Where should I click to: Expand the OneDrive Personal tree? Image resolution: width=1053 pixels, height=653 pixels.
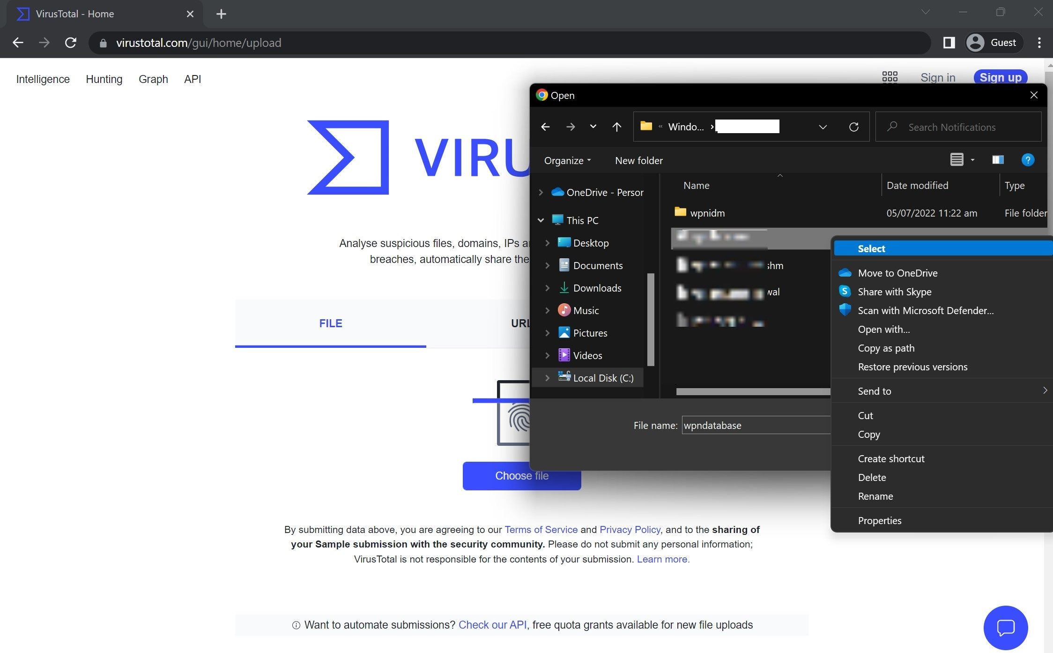[x=541, y=192]
